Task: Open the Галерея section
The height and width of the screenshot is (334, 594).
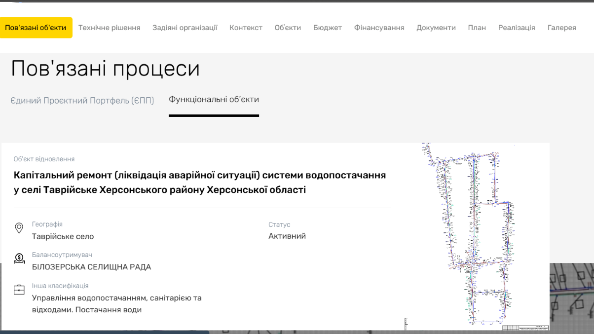Action: tap(561, 28)
